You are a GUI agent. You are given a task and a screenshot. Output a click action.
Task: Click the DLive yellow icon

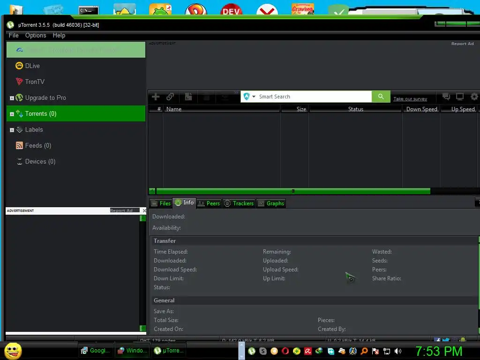19,66
